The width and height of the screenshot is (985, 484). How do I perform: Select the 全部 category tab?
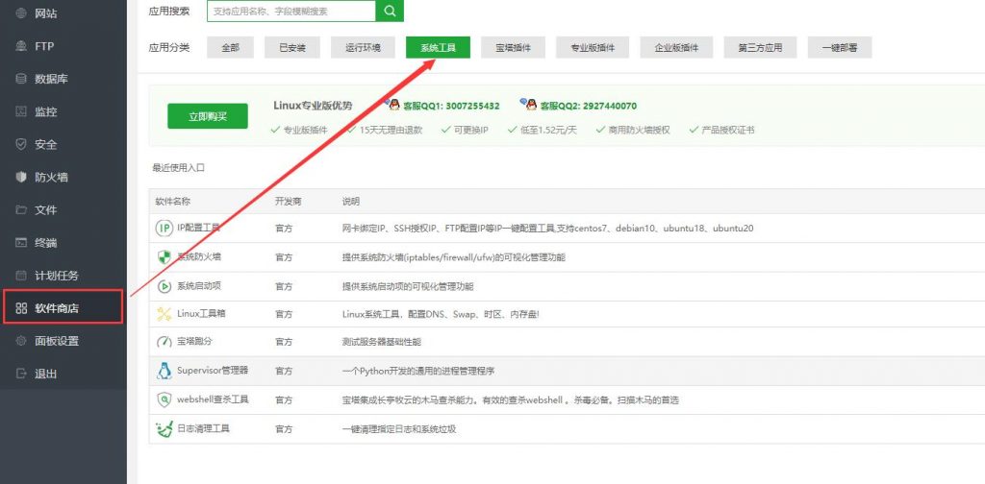point(231,47)
